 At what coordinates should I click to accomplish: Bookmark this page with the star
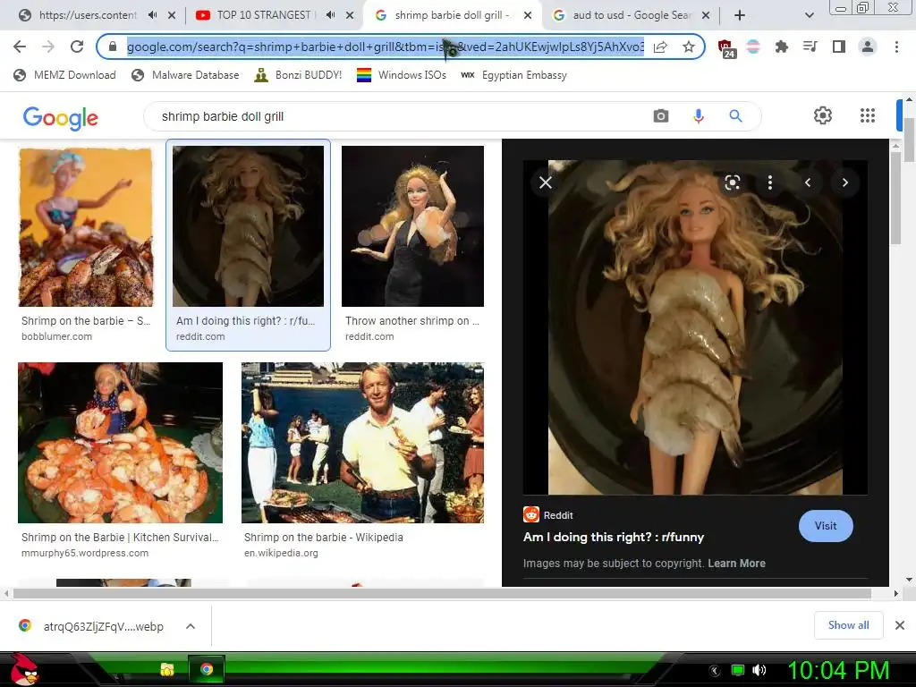coord(689,47)
